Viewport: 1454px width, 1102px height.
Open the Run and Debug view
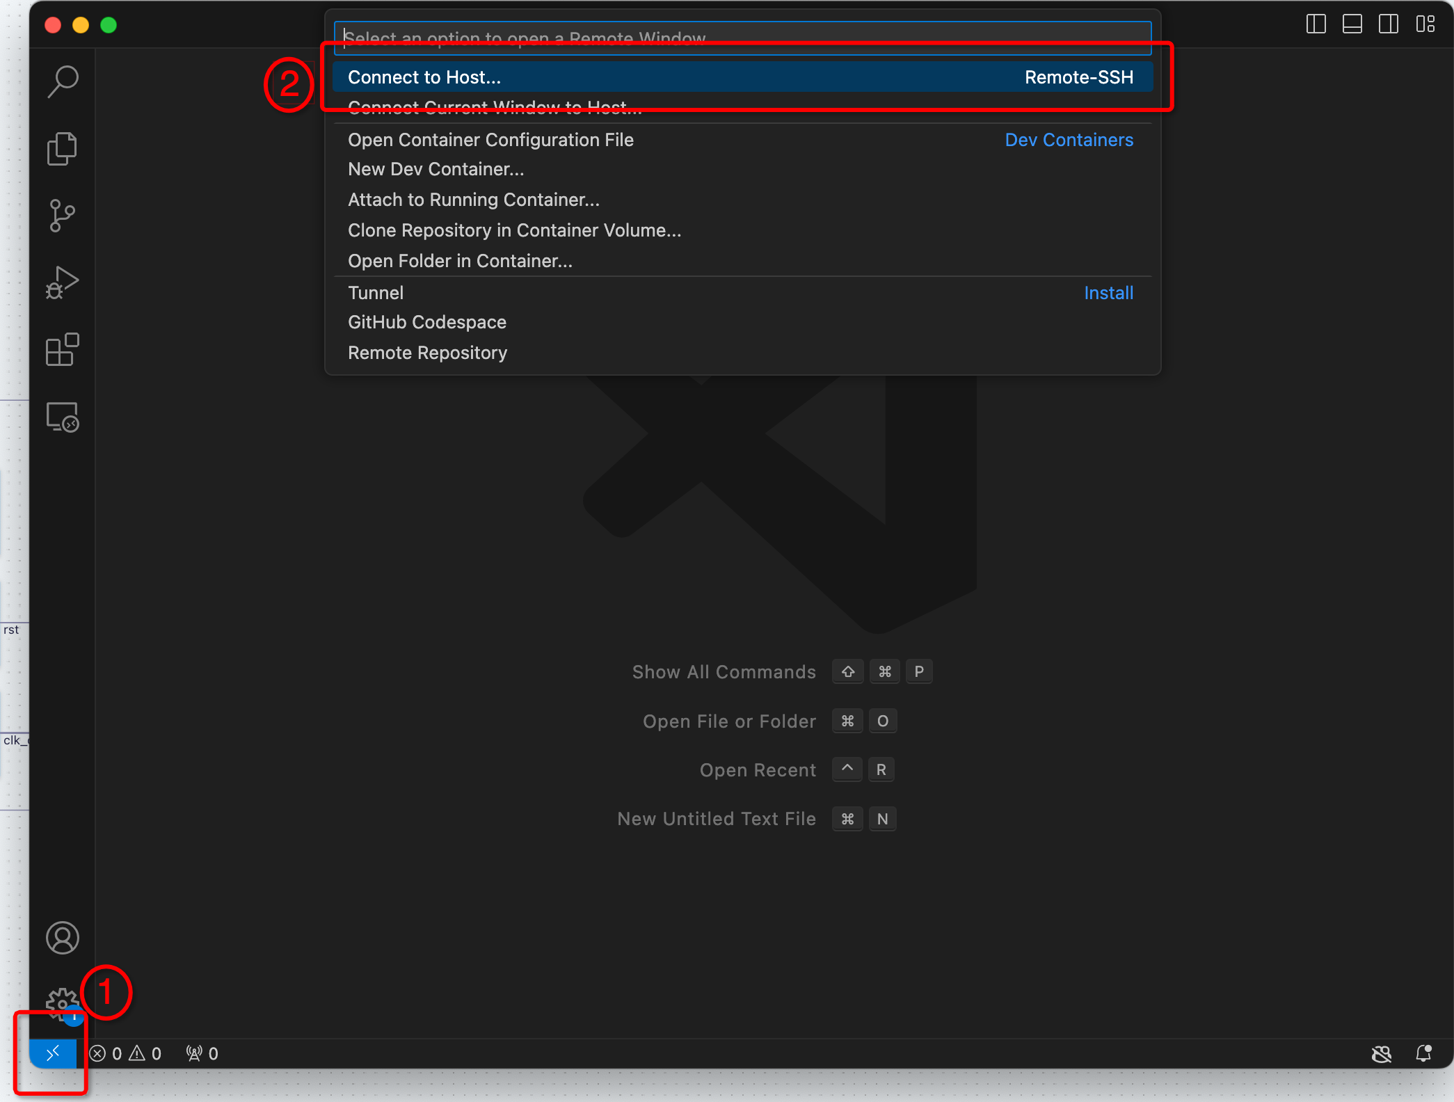[63, 282]
